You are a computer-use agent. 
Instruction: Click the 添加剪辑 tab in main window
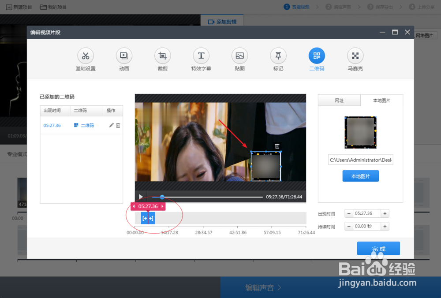(222, 22)
